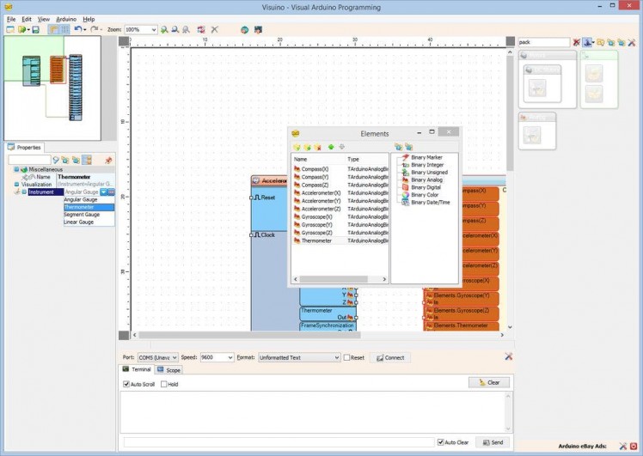Select Binary Analog in Elements list
The image size is (643, 456).
[x=426, y=179]
